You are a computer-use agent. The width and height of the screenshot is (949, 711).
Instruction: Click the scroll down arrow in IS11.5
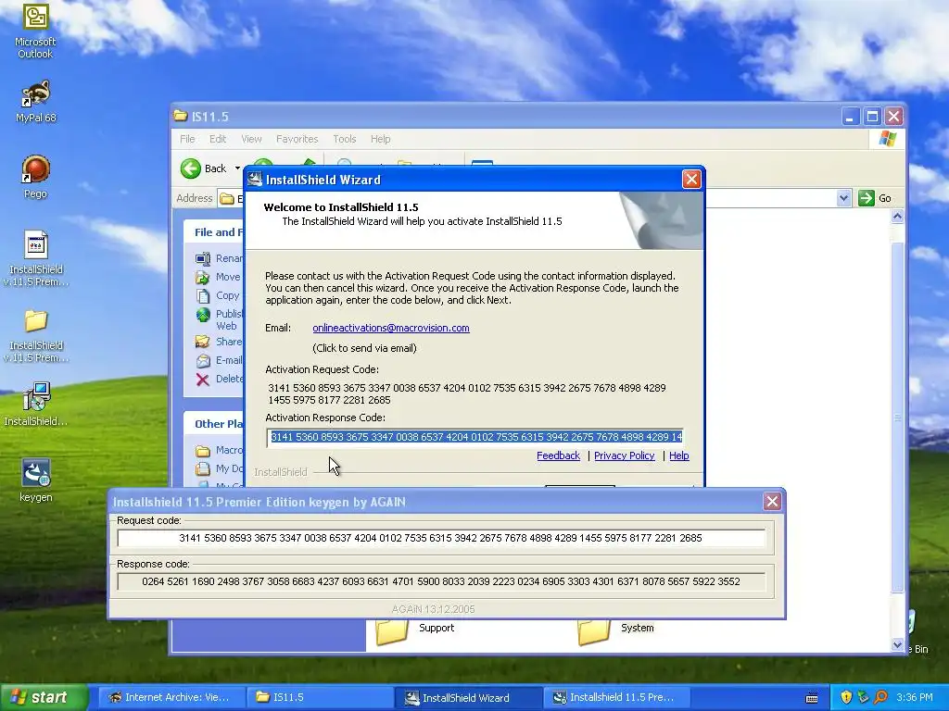(897, 644)
